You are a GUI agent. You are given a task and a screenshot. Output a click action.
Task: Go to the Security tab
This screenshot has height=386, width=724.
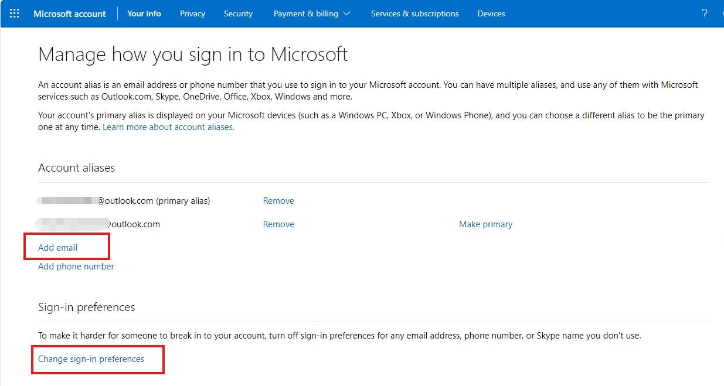tap(238, 13)
